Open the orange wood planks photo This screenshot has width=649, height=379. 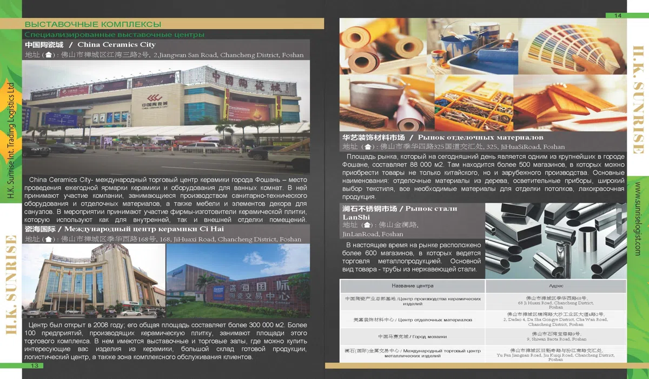[569, 103]
